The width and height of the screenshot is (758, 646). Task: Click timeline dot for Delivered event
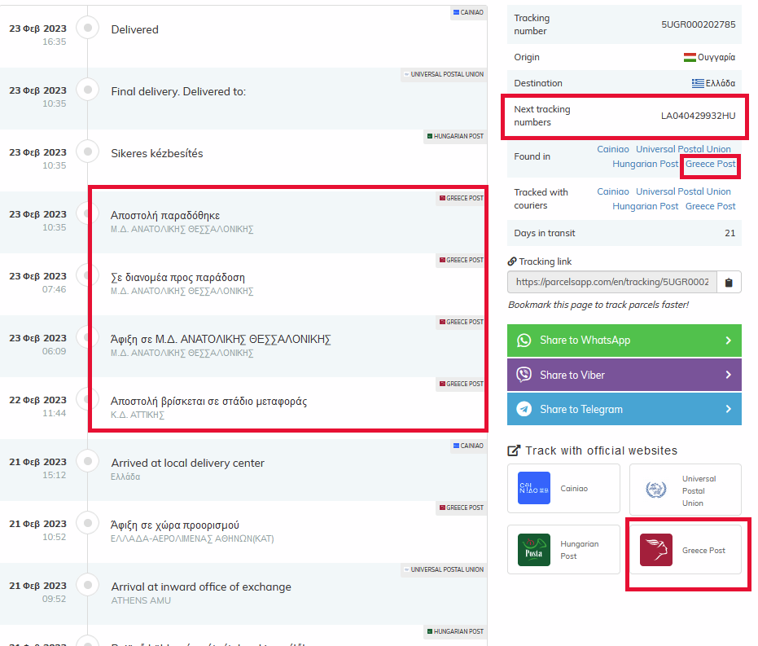(x=88, y=28)
